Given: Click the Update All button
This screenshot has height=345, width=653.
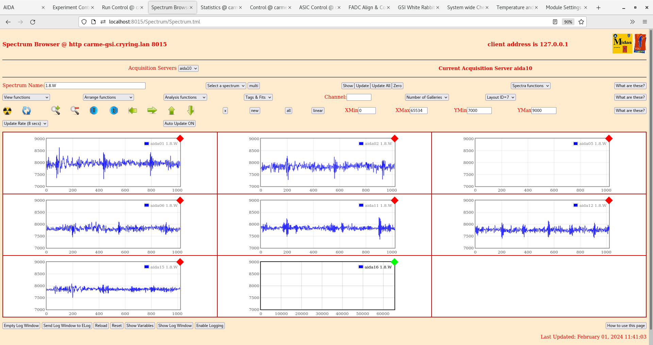Looking at the screenshot, I should pos(381,85).
